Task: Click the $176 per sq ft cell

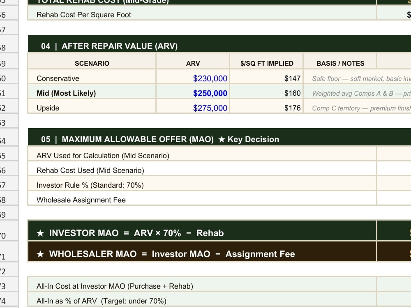Action: 267,106
